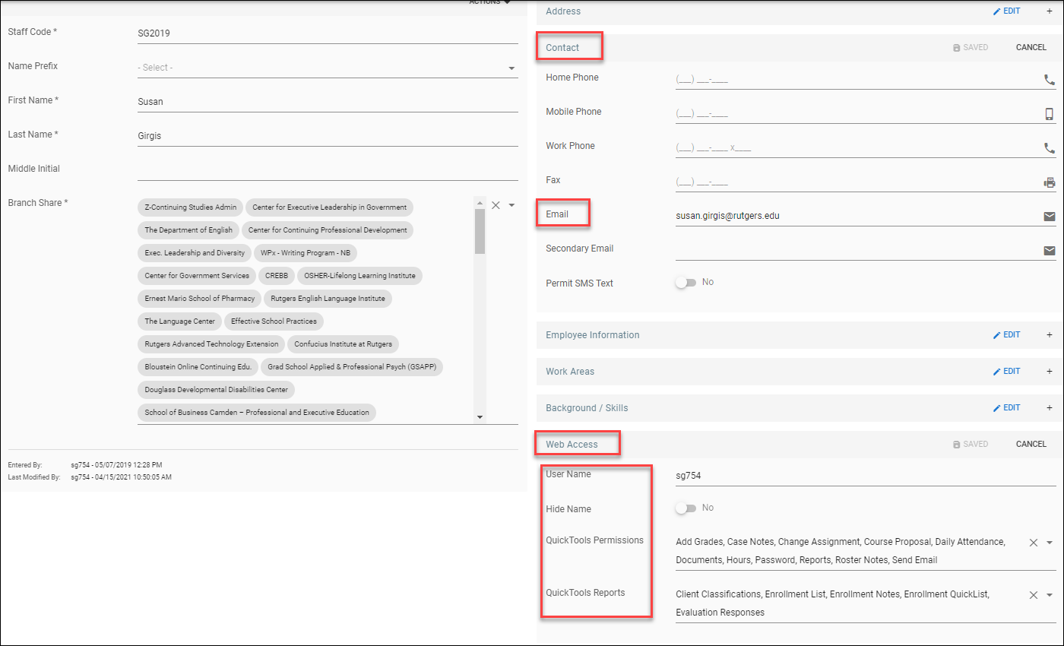The image size is (1064, 646).
Task: Open the QuickTools Reports dropdown arrow
Action: click(1049, 595)
